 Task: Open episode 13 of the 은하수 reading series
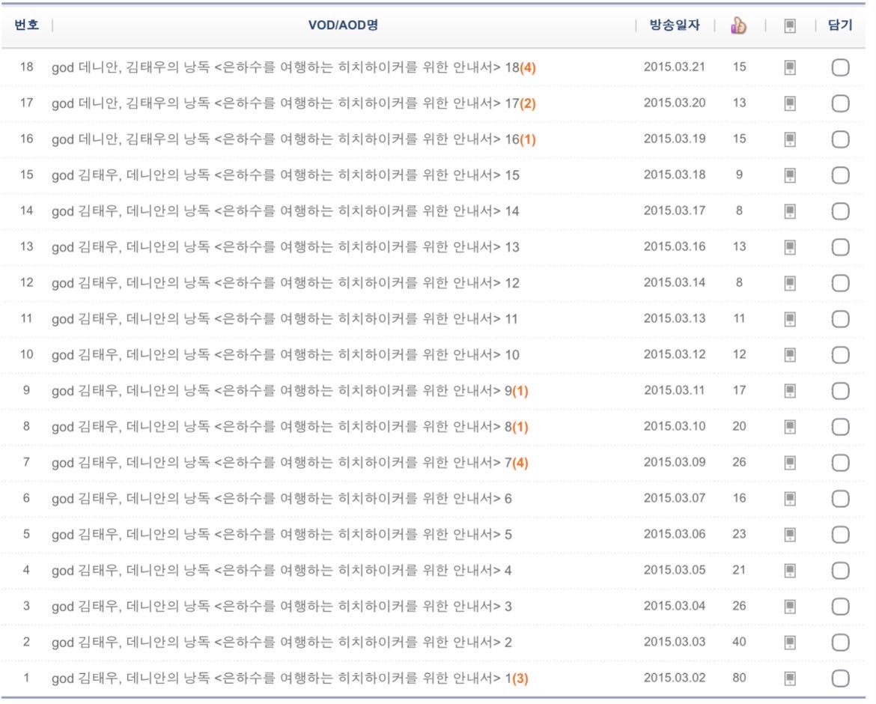pyautogui.click(x=285, y=246)
